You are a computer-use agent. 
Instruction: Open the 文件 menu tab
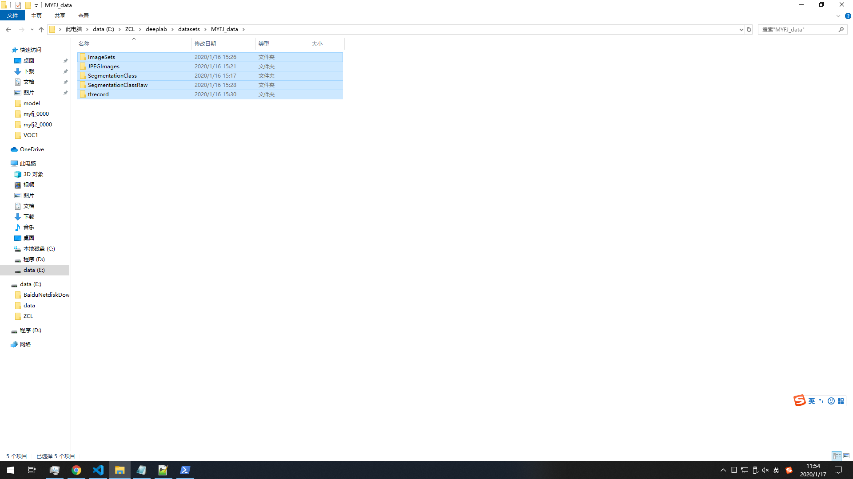coord(12,16)
